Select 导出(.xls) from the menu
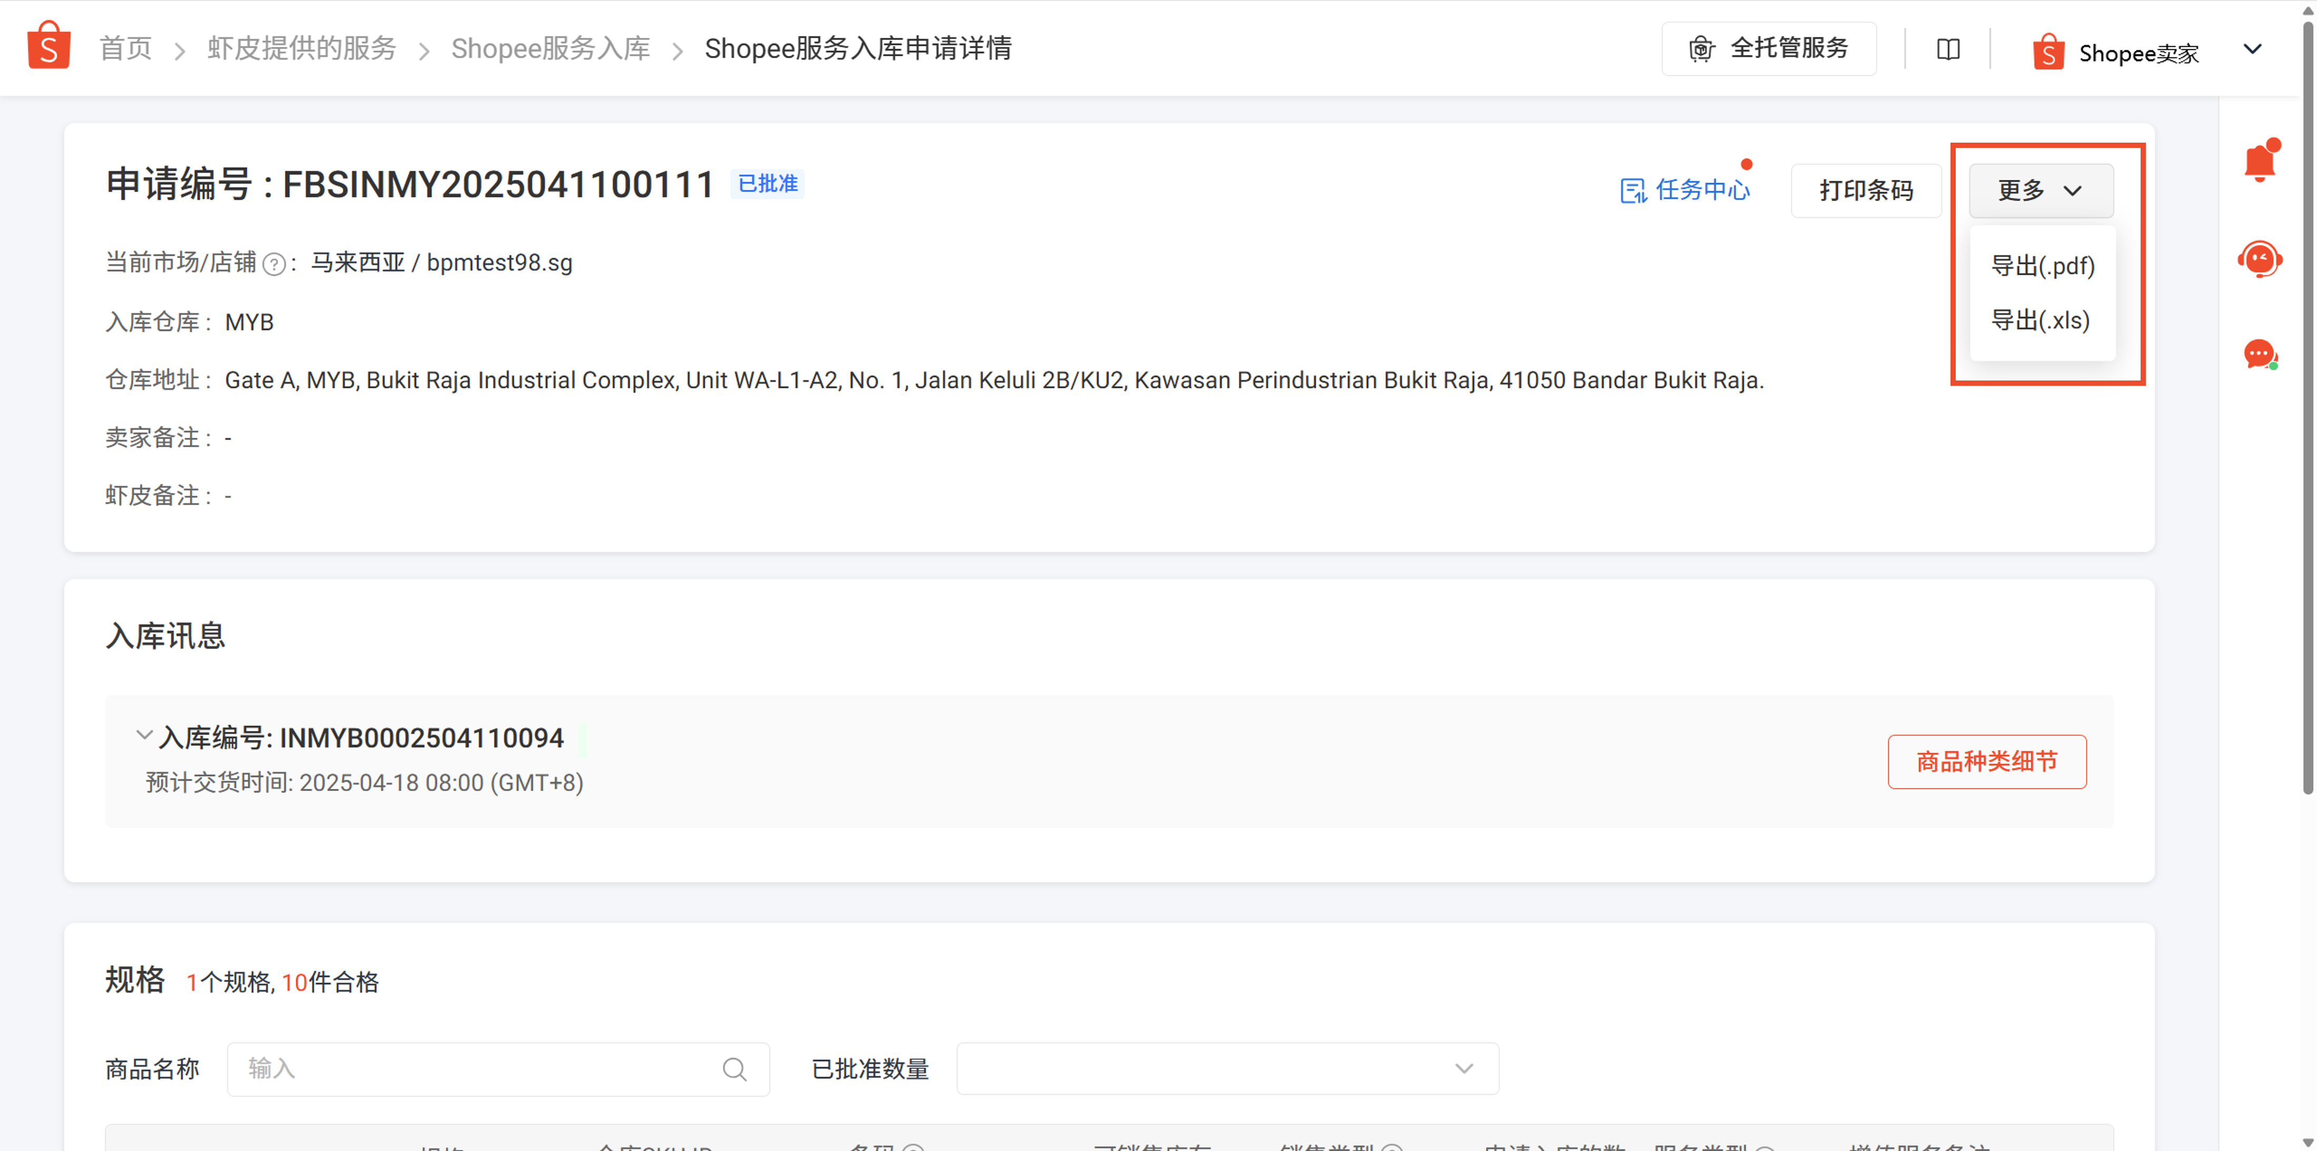 pyautogui.click(x=2040, y=320)
